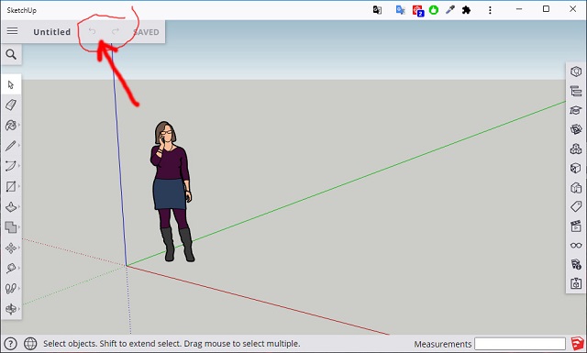587x353 pixels.
Task: Pick the Tape Measure tool
Action: pos(11,268)
